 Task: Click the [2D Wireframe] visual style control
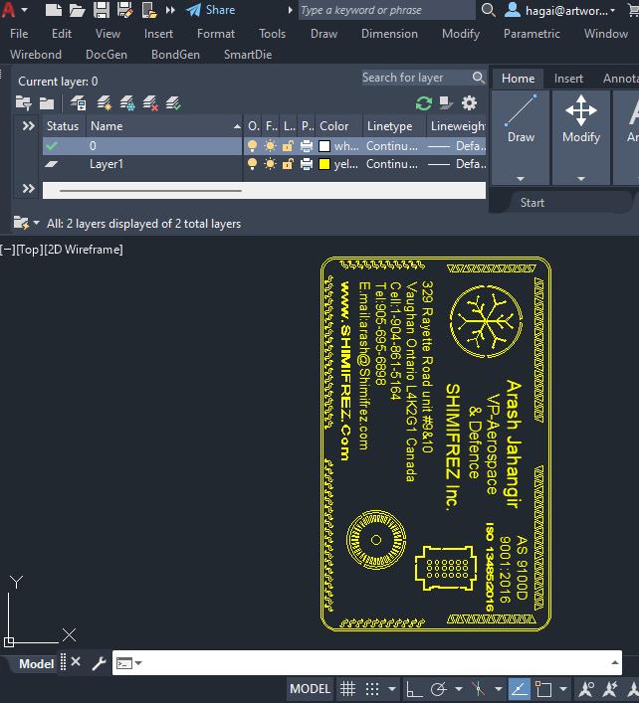83,250
